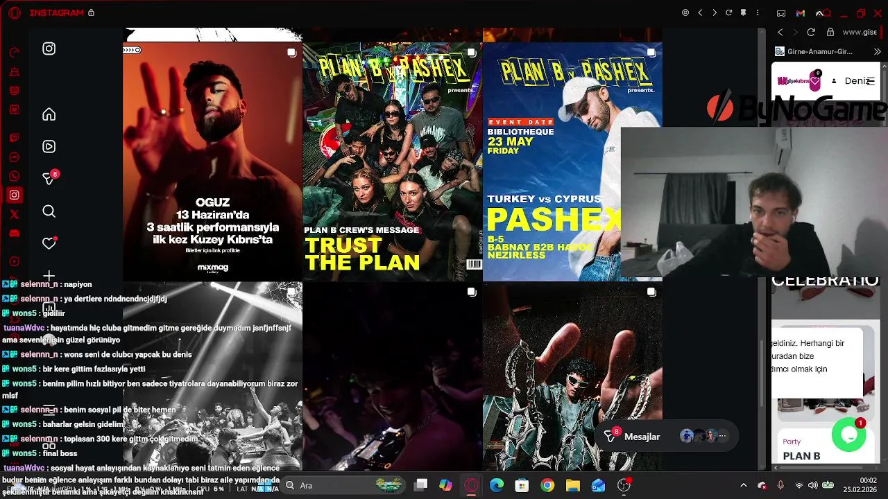Open the black-and-white club crowd post

coord(212,377)
